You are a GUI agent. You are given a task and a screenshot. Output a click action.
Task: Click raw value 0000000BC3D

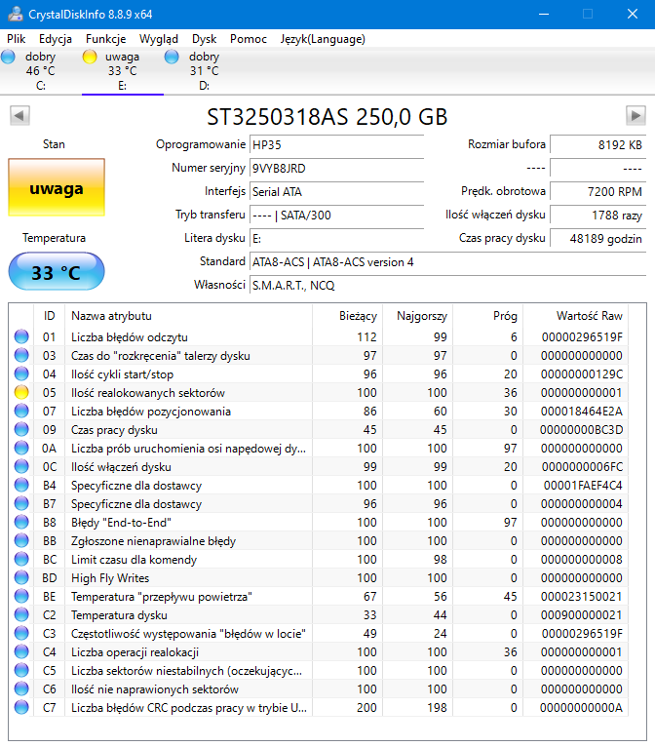[581, 430]
